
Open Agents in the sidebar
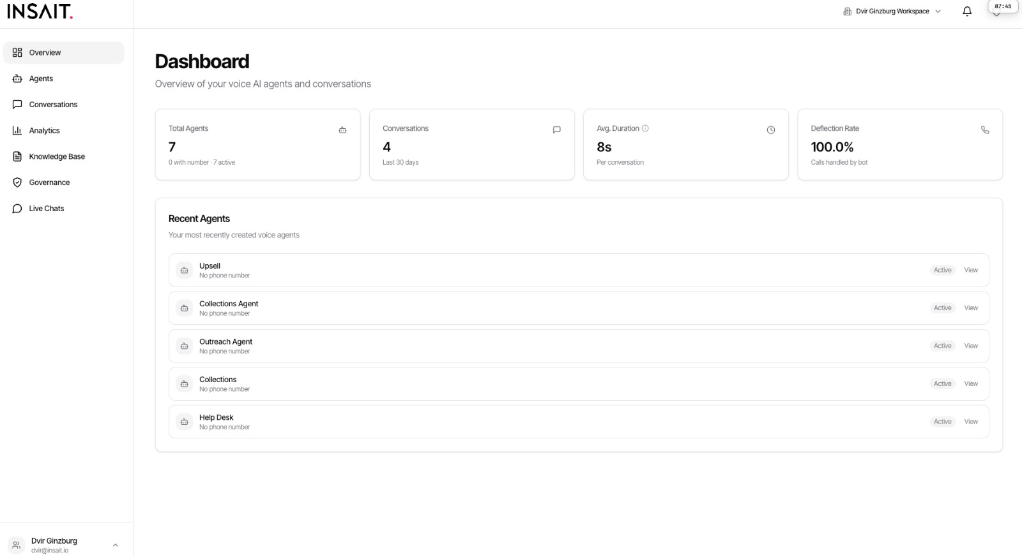coord(41,78)
